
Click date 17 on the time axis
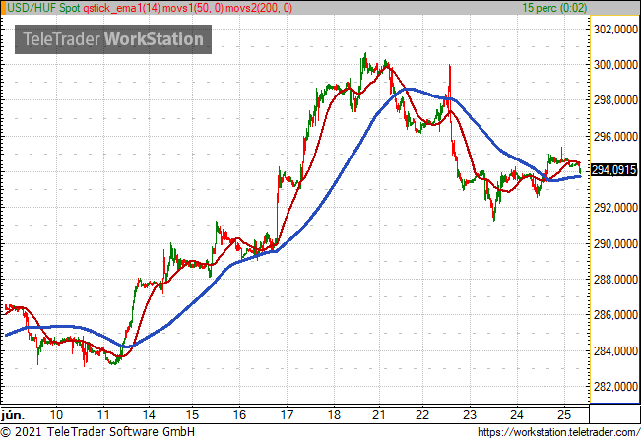click(x=287, y=415)
